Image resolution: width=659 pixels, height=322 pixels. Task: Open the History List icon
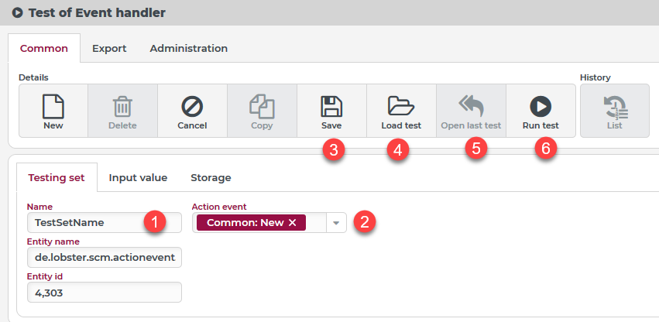pos(615,108)
